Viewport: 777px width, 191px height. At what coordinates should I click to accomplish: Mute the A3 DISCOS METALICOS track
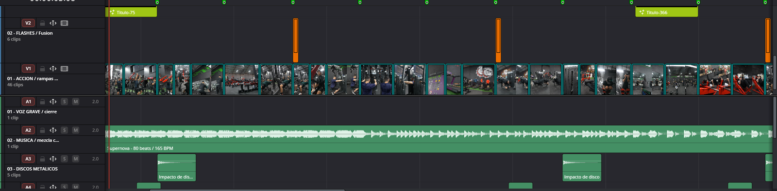(75, 159)
